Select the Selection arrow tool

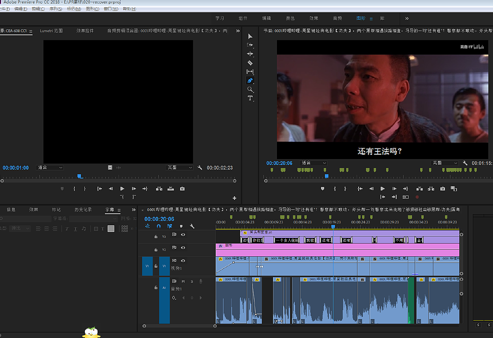pyautogui.click(x=250, y=36)
